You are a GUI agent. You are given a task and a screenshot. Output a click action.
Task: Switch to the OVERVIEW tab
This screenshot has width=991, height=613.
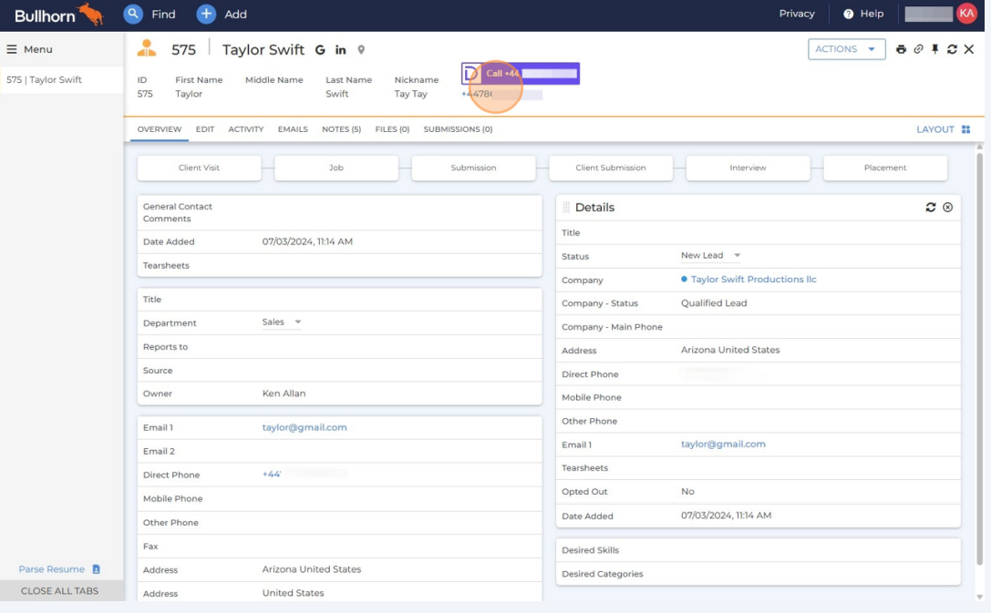pos(160,128)
